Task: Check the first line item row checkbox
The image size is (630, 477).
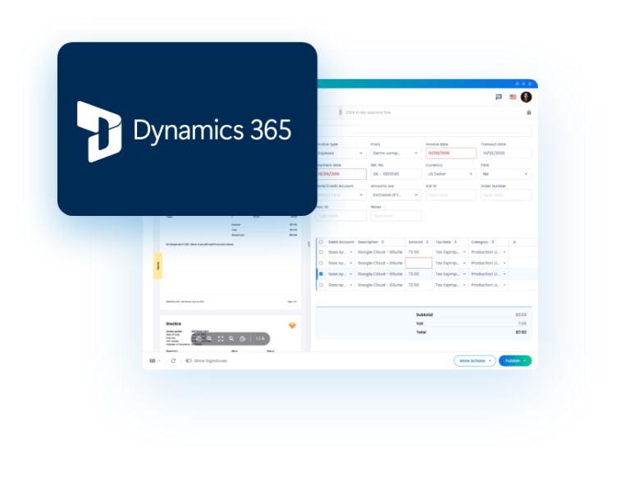Action: [321, 252]
